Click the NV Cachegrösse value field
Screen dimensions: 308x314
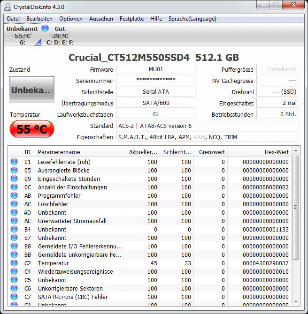click(277, 81)
